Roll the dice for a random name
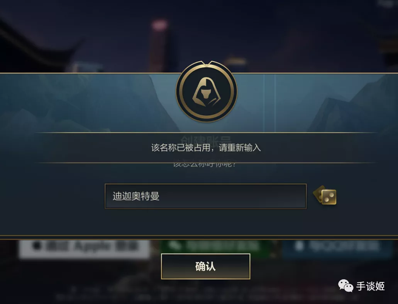This screenshot has width=398, height=304. [x=325, y=195]
